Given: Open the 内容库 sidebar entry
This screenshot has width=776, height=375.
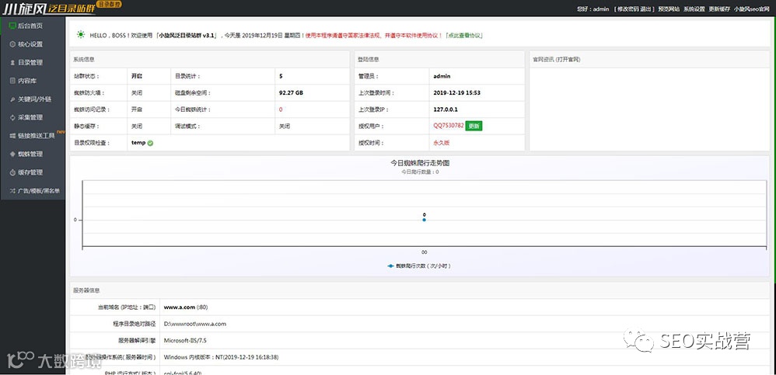Looking at the screenshot, I should point(32,81).
